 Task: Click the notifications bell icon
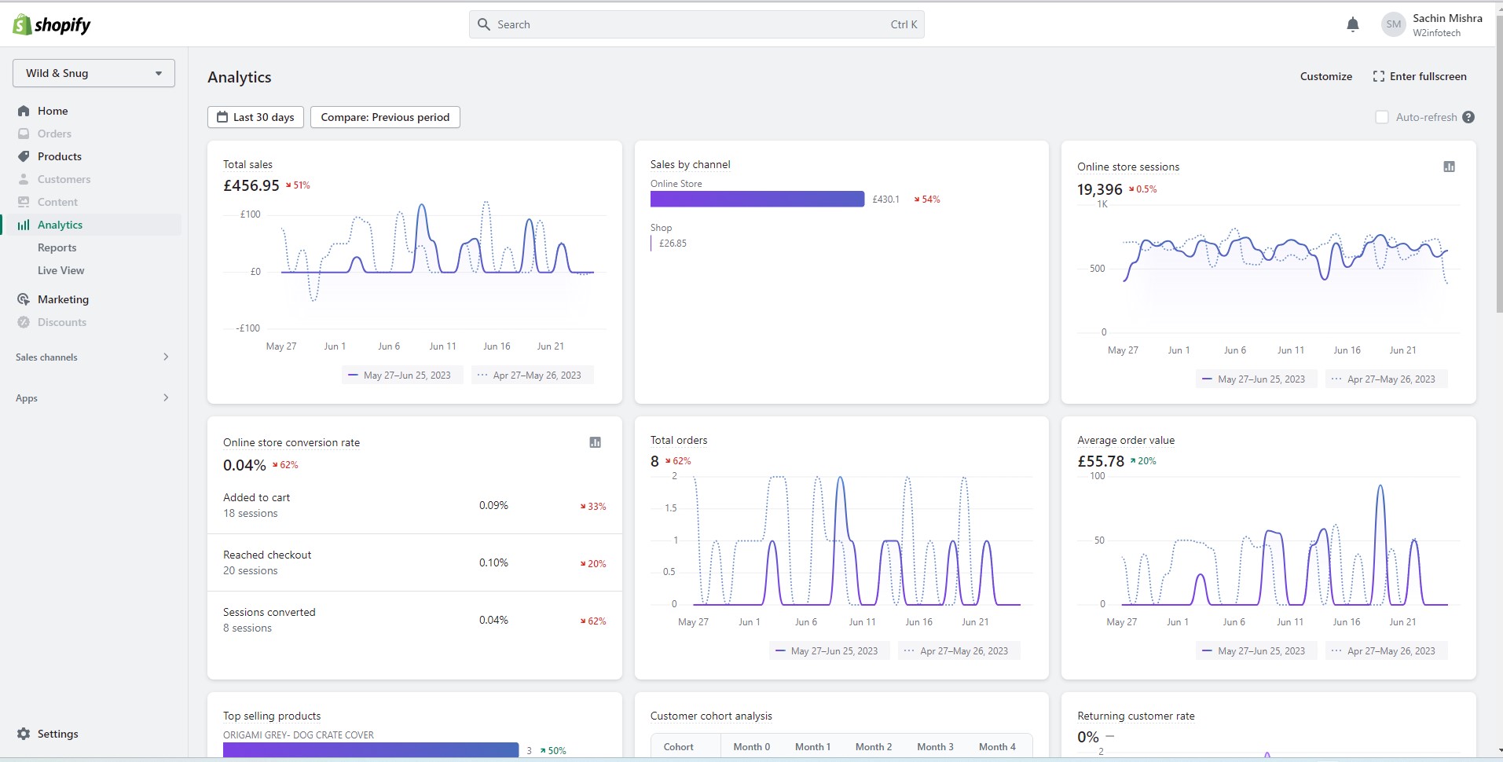1352,25
